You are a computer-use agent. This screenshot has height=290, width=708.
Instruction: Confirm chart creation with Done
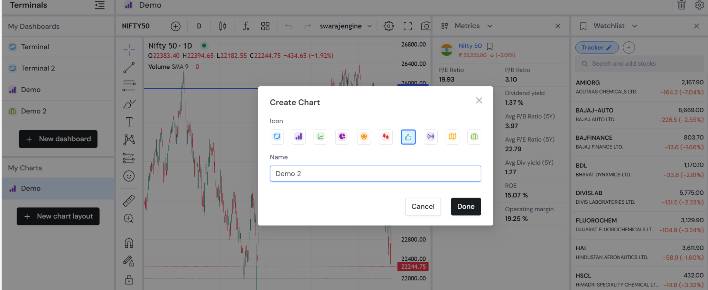[466, 206]
